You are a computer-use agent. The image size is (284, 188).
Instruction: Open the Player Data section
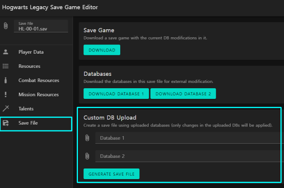coord(36,52)
